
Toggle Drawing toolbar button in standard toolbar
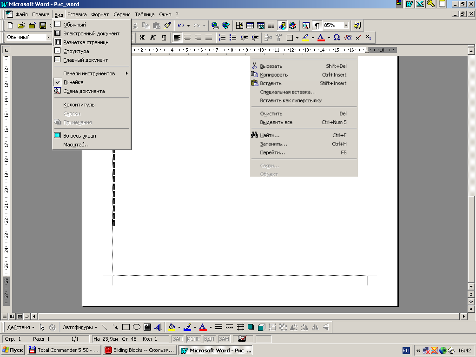[282, 26]
